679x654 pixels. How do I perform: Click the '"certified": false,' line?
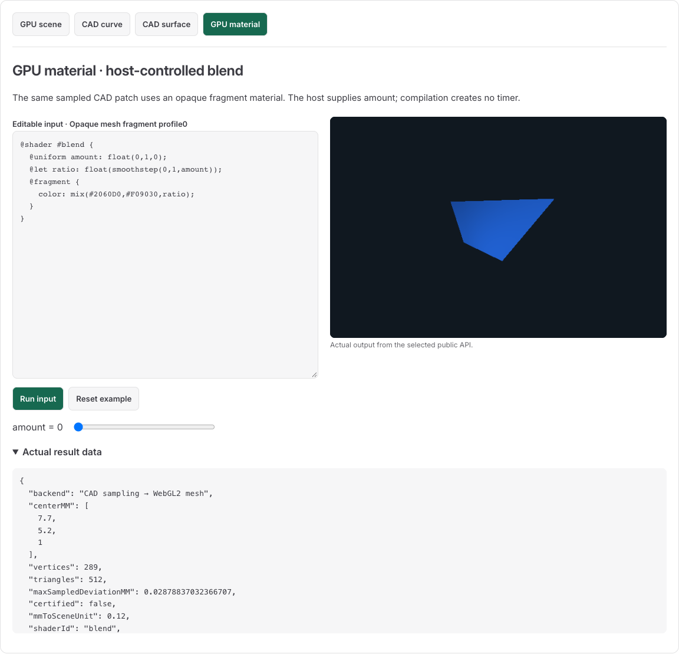pos(72,604)
